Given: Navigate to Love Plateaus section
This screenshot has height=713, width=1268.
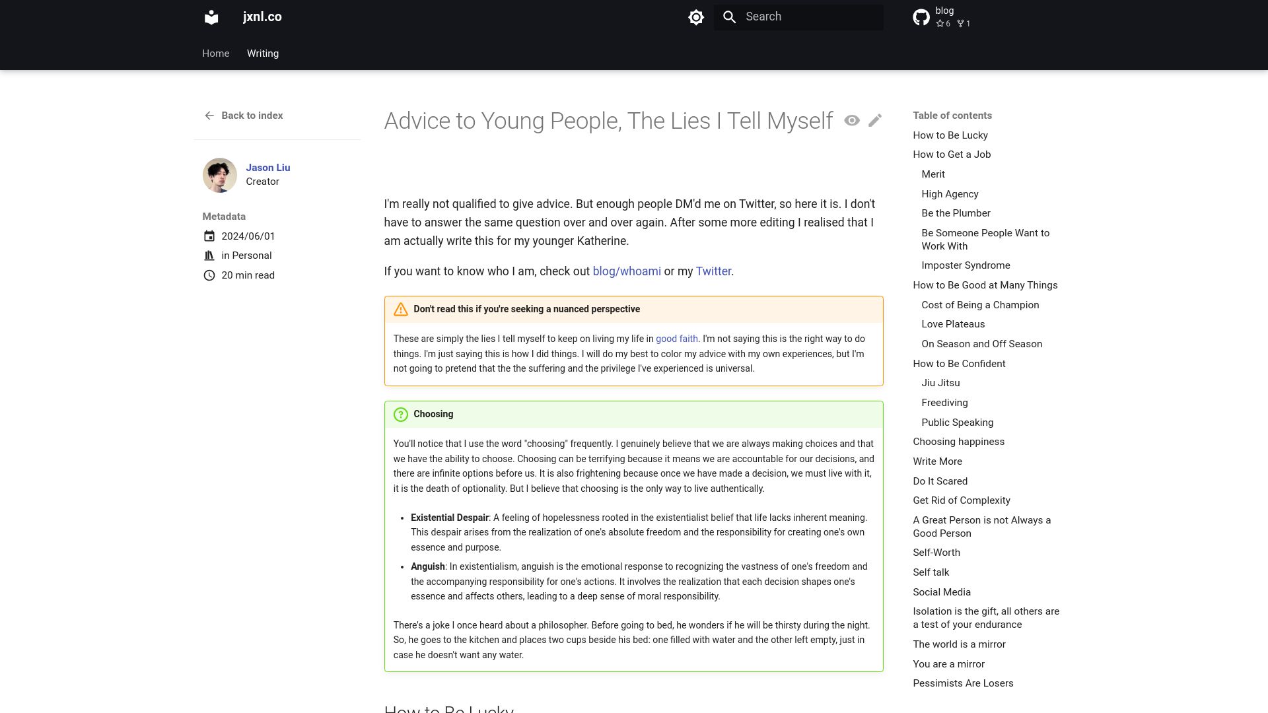Looking at the screenshot, I should point(953,324).
